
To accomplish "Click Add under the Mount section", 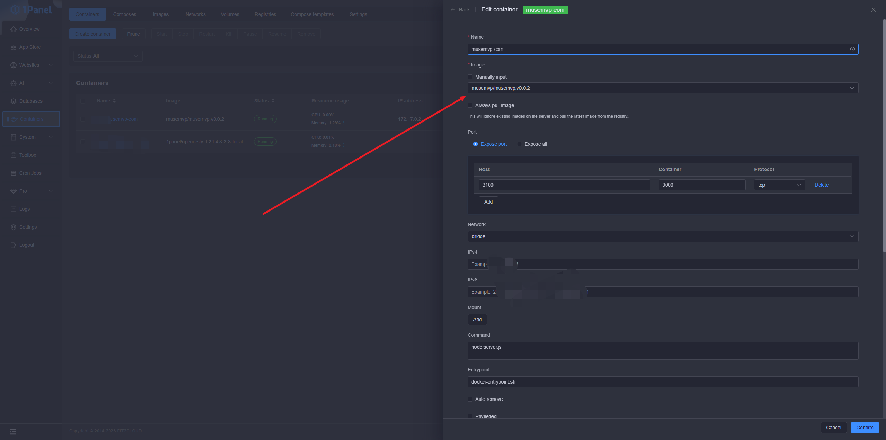I will click(x=477, y=320).
